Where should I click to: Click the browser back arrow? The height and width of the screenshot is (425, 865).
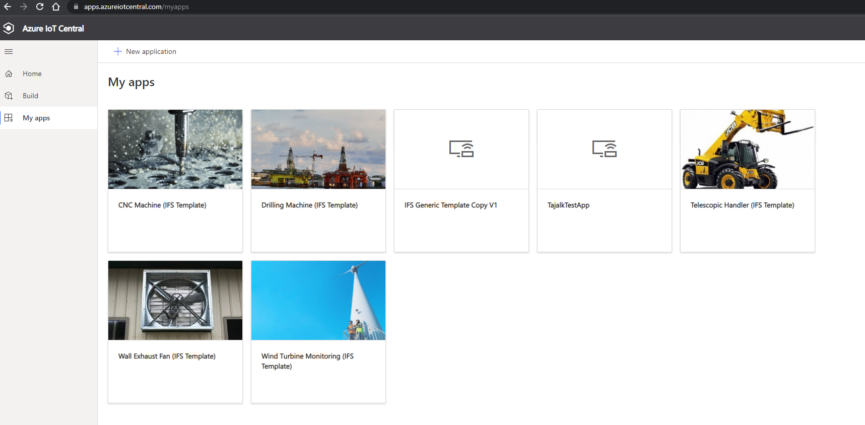(8, 7)
